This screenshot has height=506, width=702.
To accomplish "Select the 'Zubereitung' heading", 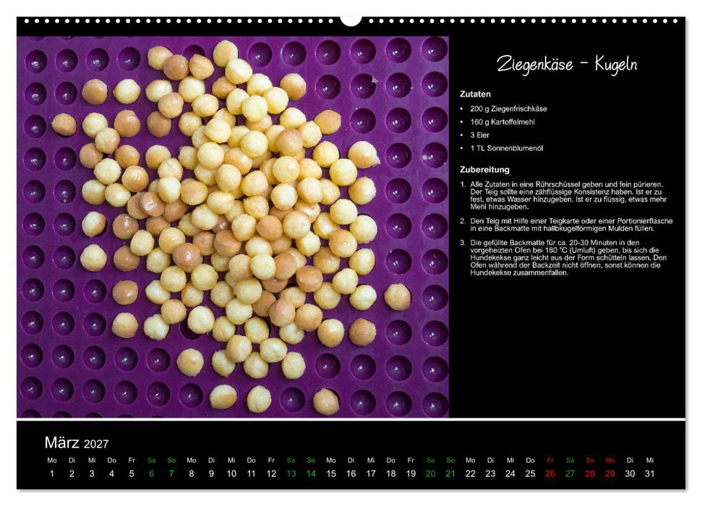I will coord(484,170).
